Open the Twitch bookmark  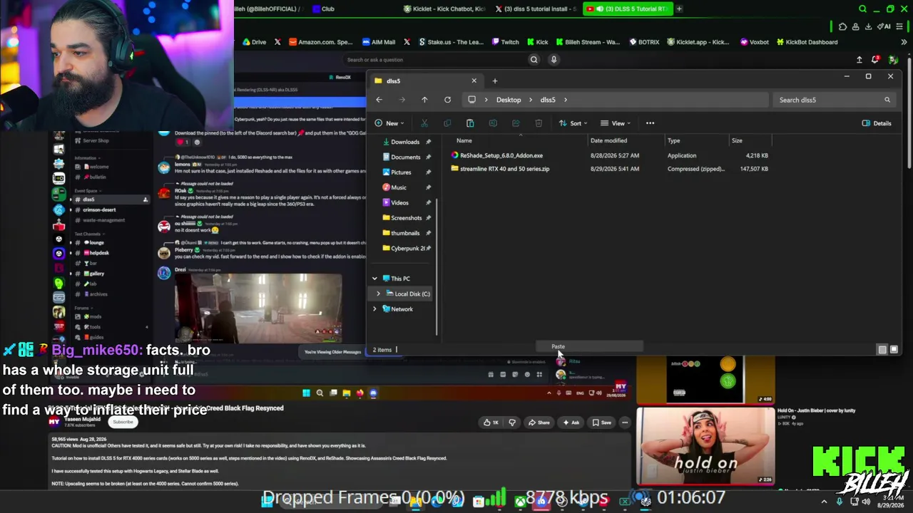(505, 42)
